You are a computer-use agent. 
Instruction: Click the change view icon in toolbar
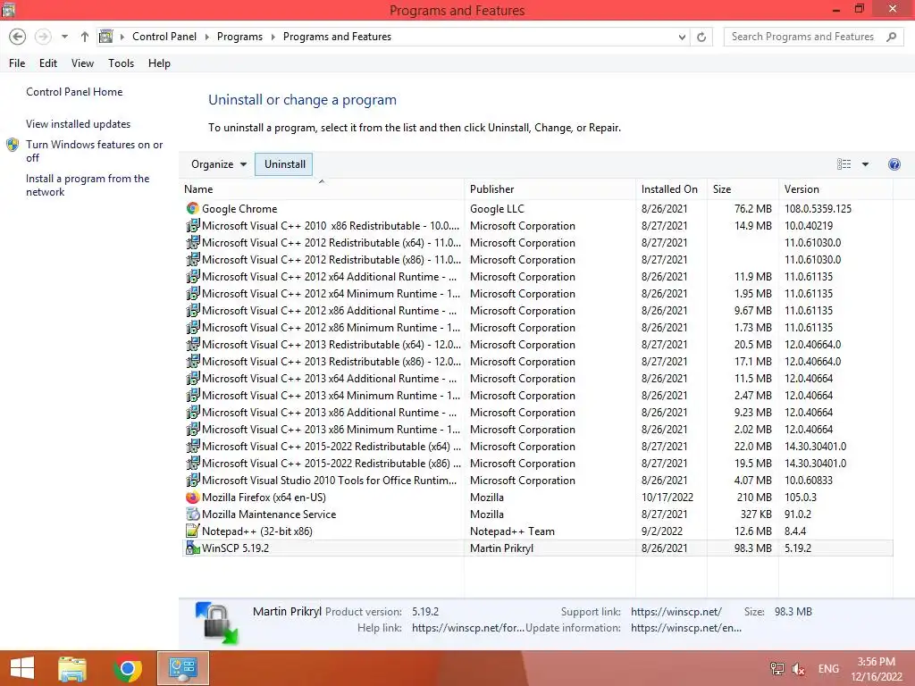click(x=844, y=164)
